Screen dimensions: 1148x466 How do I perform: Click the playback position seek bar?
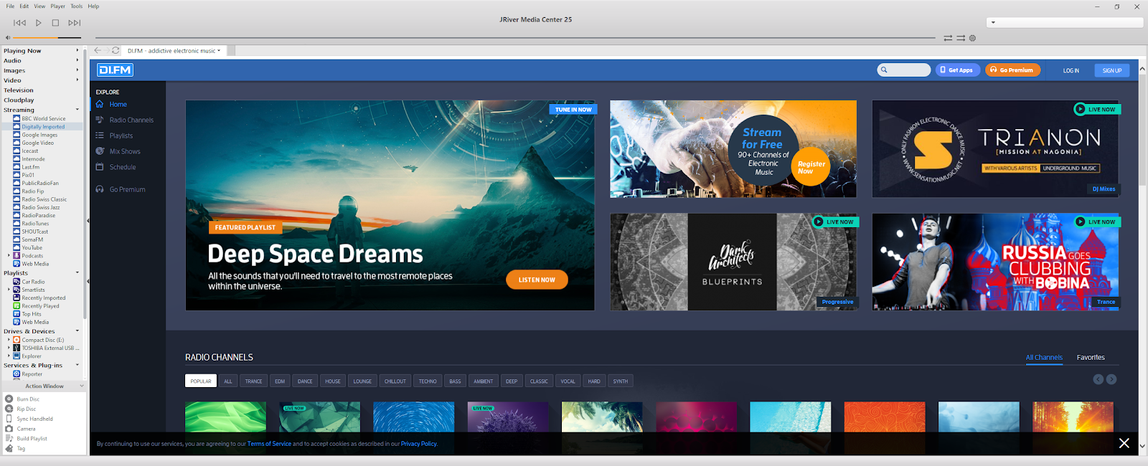click(x=515, y=37)
